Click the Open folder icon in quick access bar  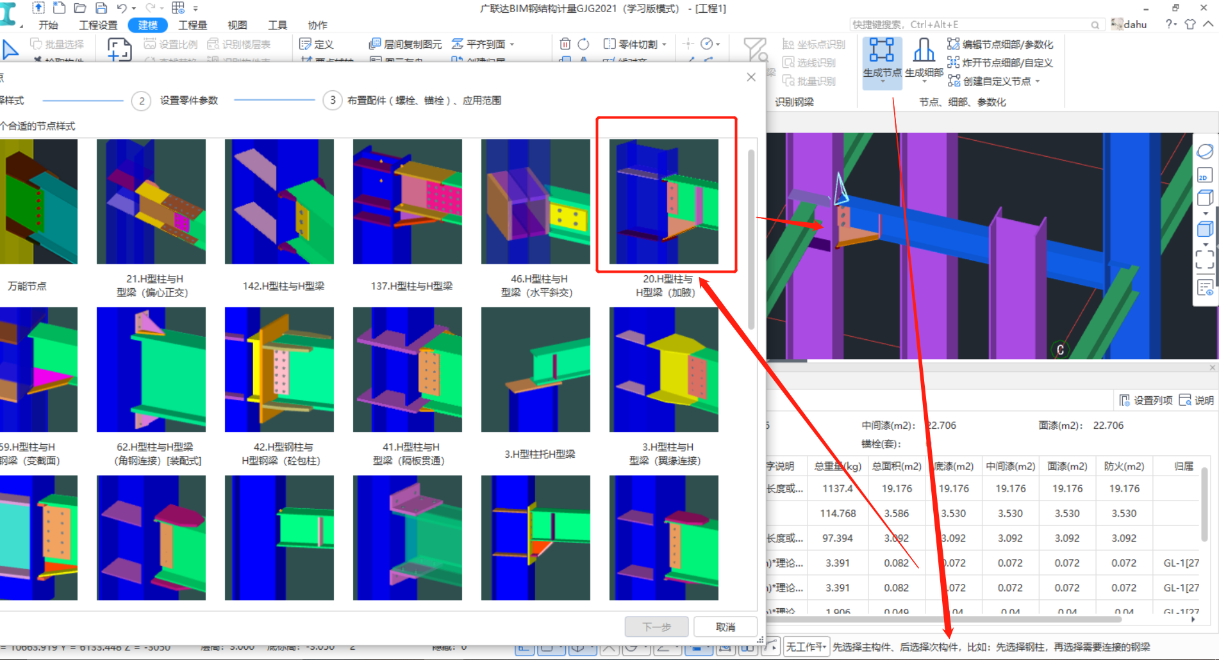(80, 8)
